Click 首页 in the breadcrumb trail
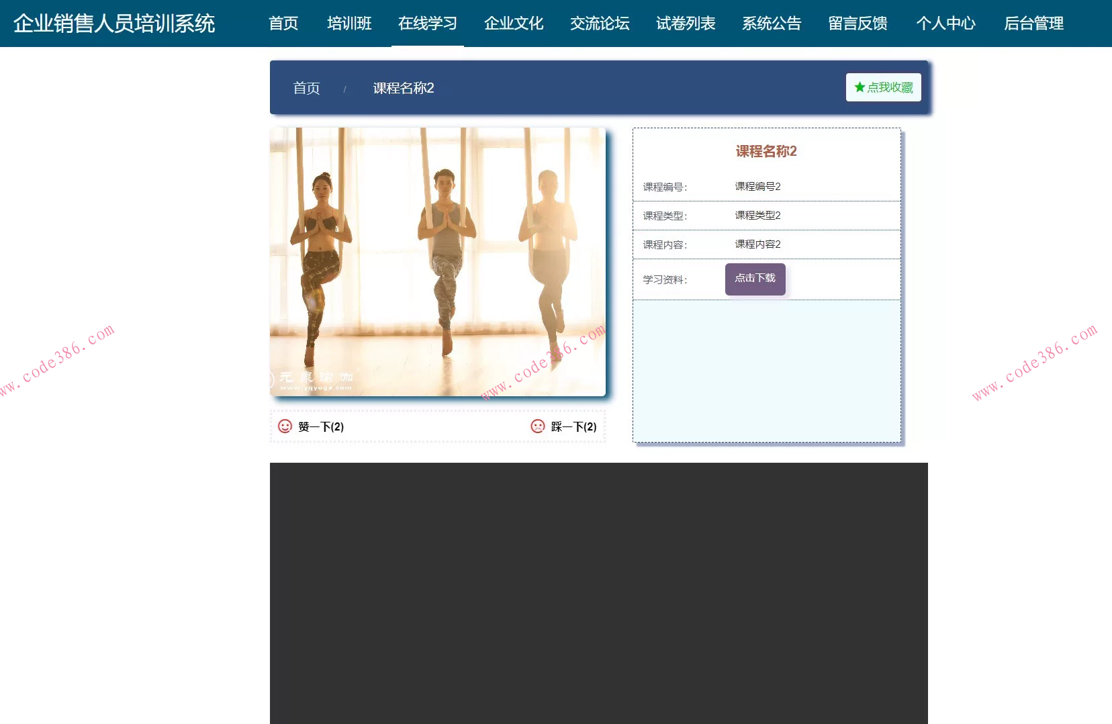The height and width of the screenshot is (724, 1112). 306,87
